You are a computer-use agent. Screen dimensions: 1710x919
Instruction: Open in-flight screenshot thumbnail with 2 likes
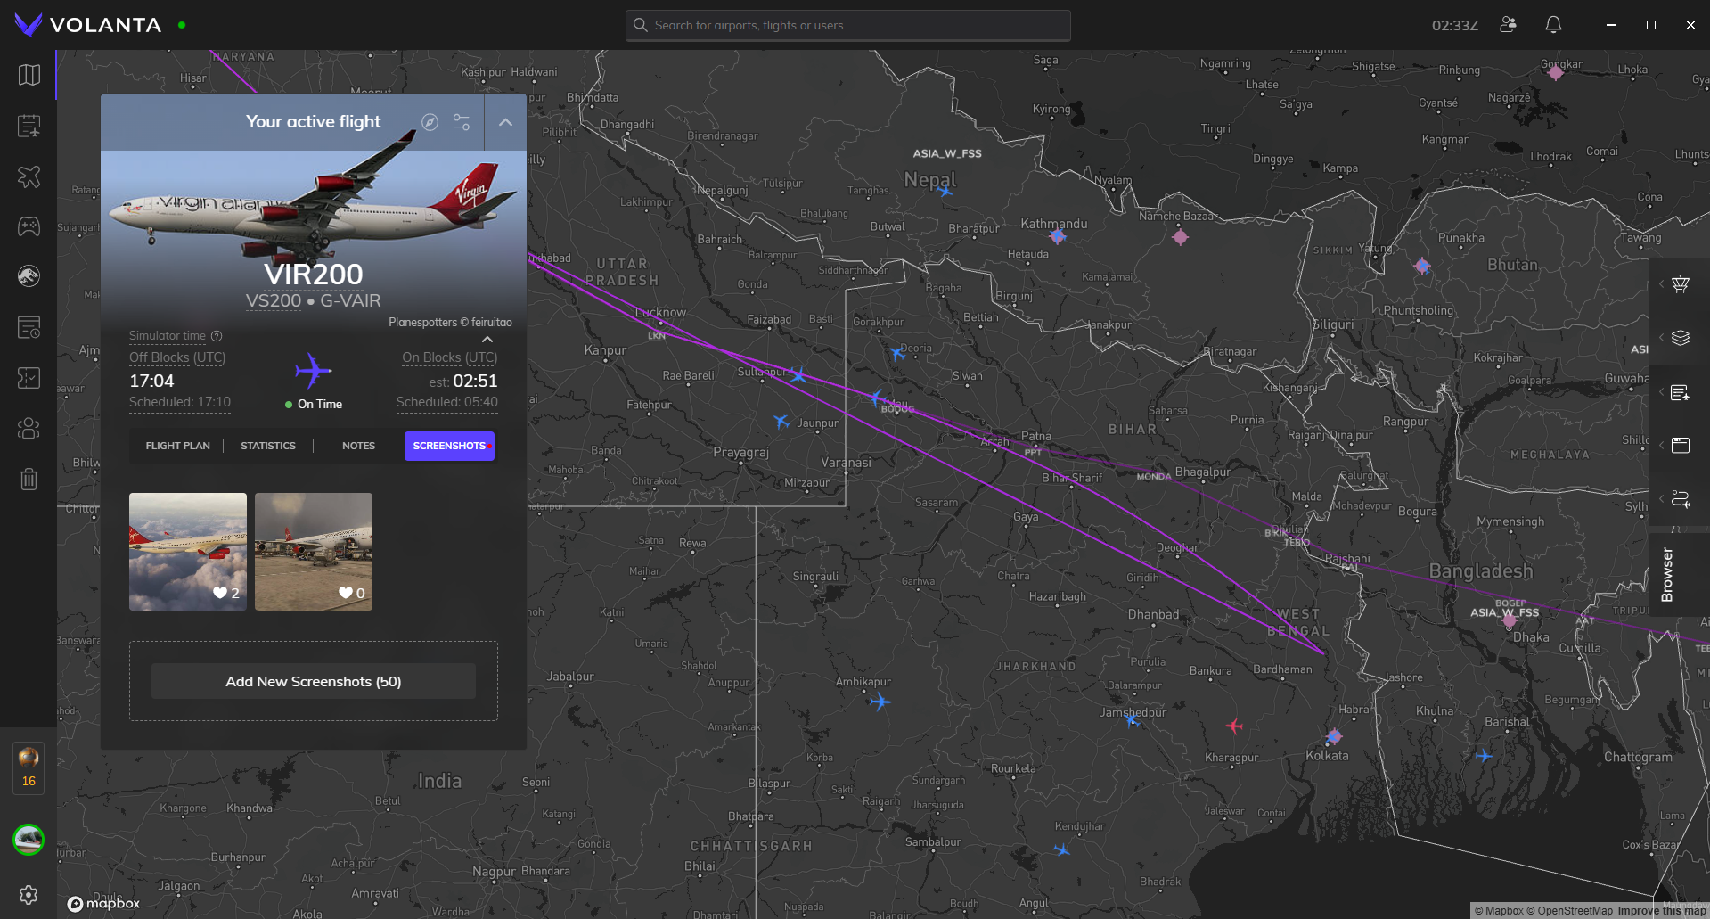pyautogui.click(x=188, y=552)
